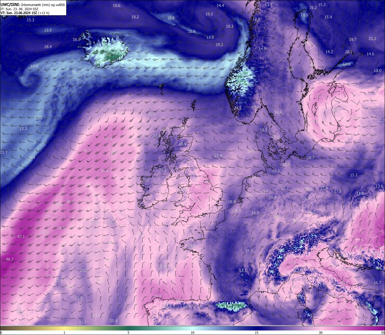This screenshot has width=385, height=335.
Task: Click the map value '12.5' over northern Sweden
Action: tap(304, 15)
